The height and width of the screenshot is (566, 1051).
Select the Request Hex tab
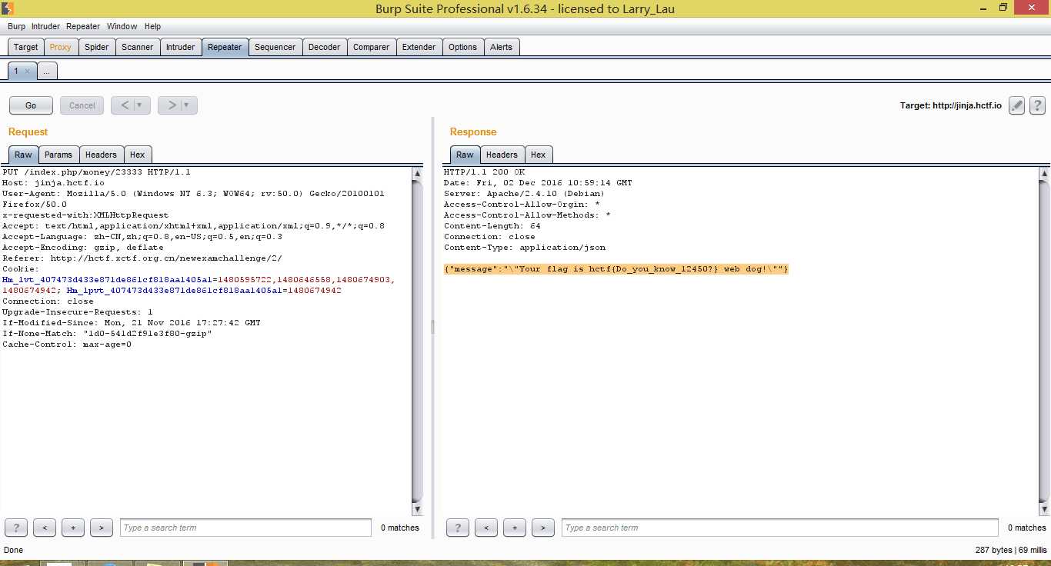coord(138,155)
